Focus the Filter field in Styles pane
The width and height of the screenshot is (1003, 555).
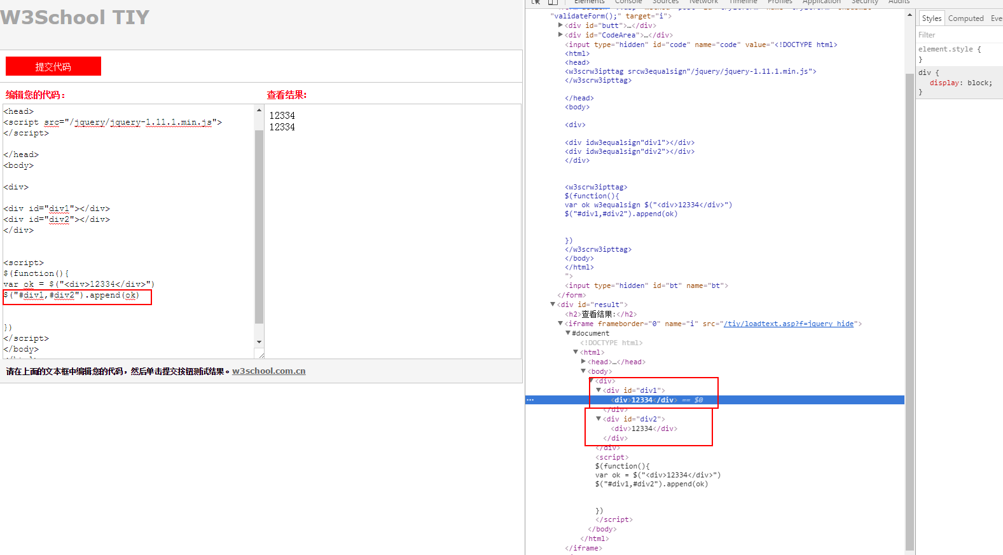[x=959, y=35]
